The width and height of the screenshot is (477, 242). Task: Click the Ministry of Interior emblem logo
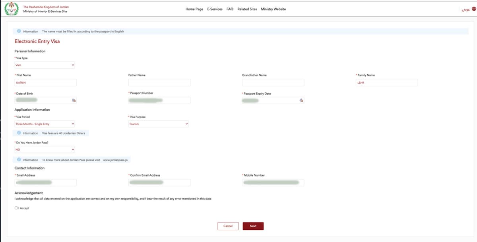coord(12,9)
